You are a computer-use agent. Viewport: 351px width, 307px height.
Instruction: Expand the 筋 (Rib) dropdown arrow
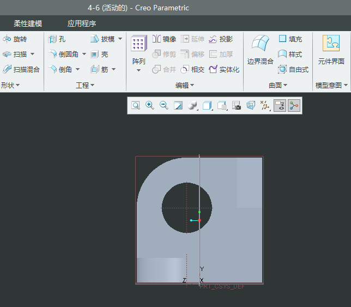(x=114, y=69)
